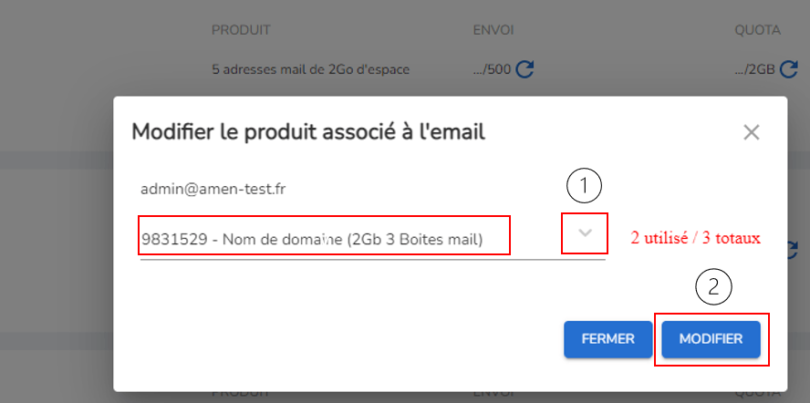
Task: Open the 9831529 Nom de domaine select field
Action: click(372, 240)
